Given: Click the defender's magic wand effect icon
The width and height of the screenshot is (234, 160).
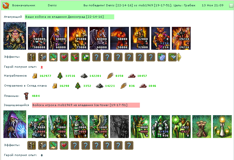Looking at the screenshot, I should (53, 145).
